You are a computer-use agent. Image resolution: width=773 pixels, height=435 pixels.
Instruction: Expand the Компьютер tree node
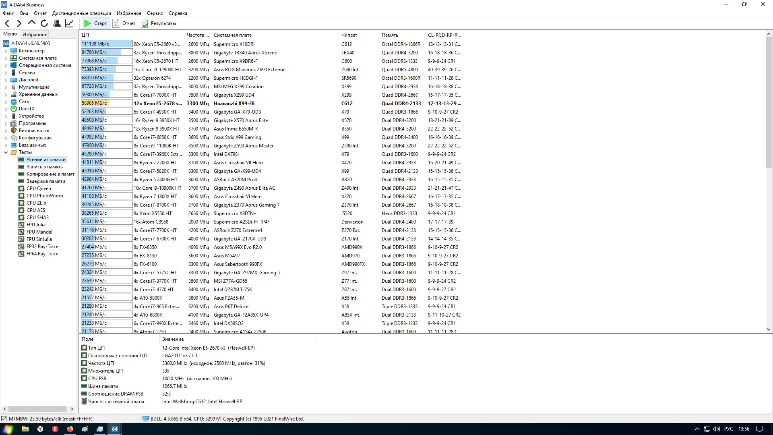[x=6, y=51]
